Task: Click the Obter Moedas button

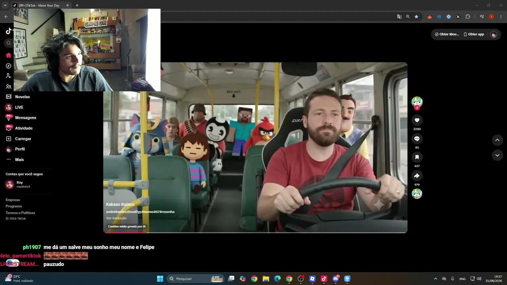Action: pos(446,34)
